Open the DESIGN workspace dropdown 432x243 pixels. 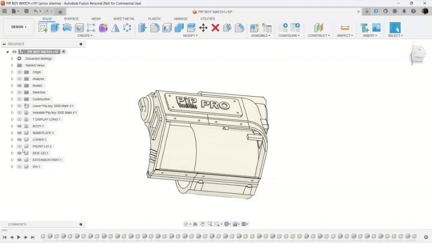19,27
